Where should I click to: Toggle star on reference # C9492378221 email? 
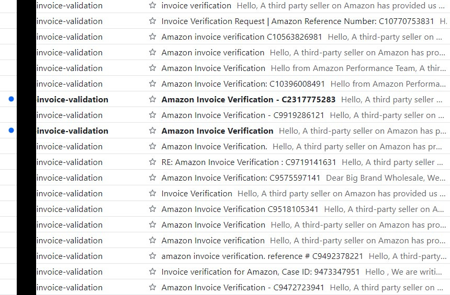point(152,256)
